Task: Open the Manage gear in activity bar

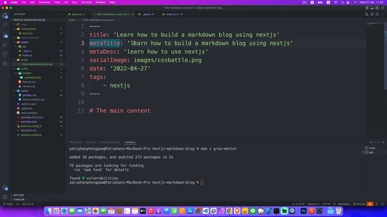Action: point(5,197)
